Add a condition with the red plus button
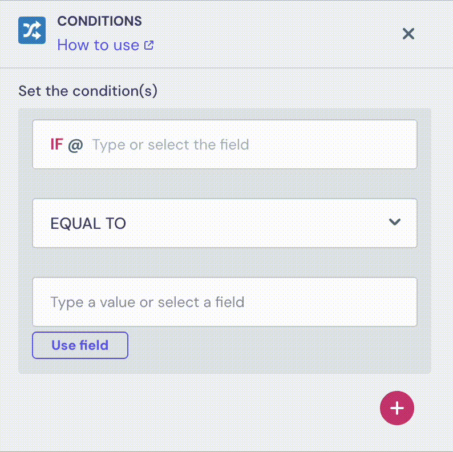Image resolution: width=453 pixels, height=452 pixels. click(x=397, y=408)
